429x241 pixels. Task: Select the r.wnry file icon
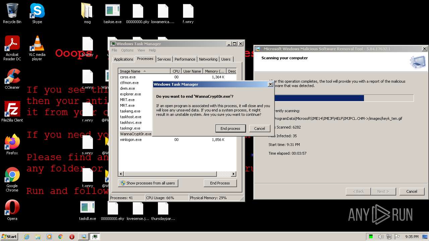87,112
